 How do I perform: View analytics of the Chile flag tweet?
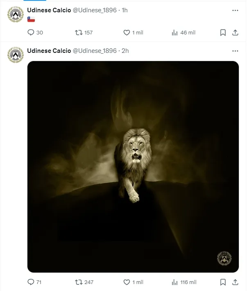(x=174, y=33)
